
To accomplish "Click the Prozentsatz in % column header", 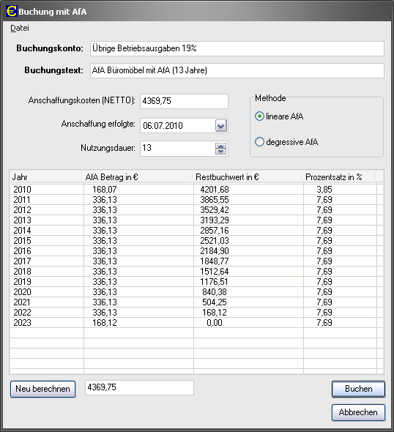I will pos(339,177).
